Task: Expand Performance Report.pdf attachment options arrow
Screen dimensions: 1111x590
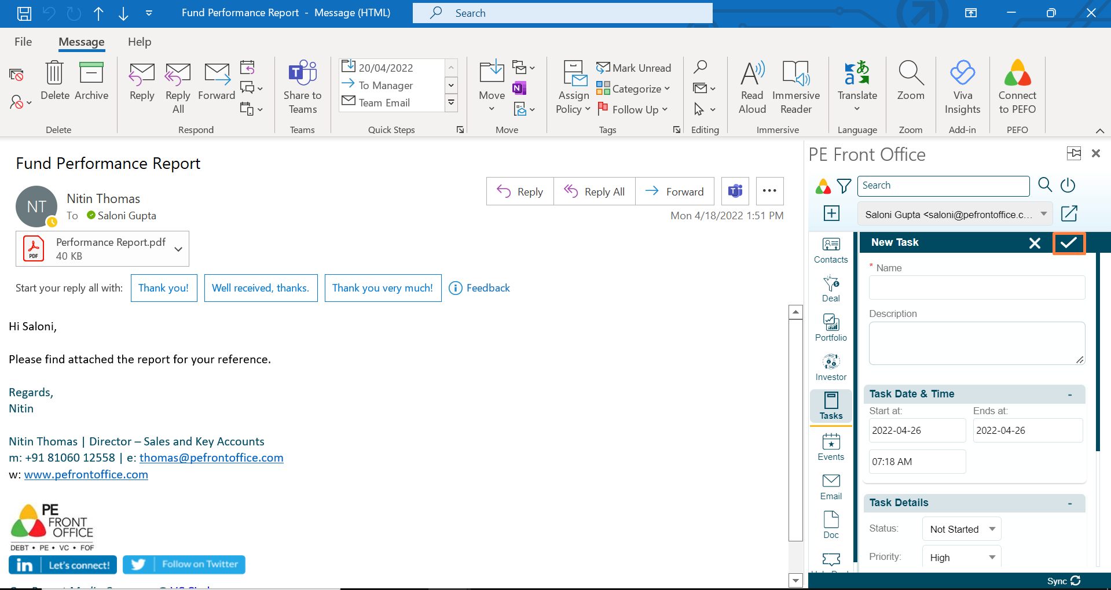Action: [178, 249]
